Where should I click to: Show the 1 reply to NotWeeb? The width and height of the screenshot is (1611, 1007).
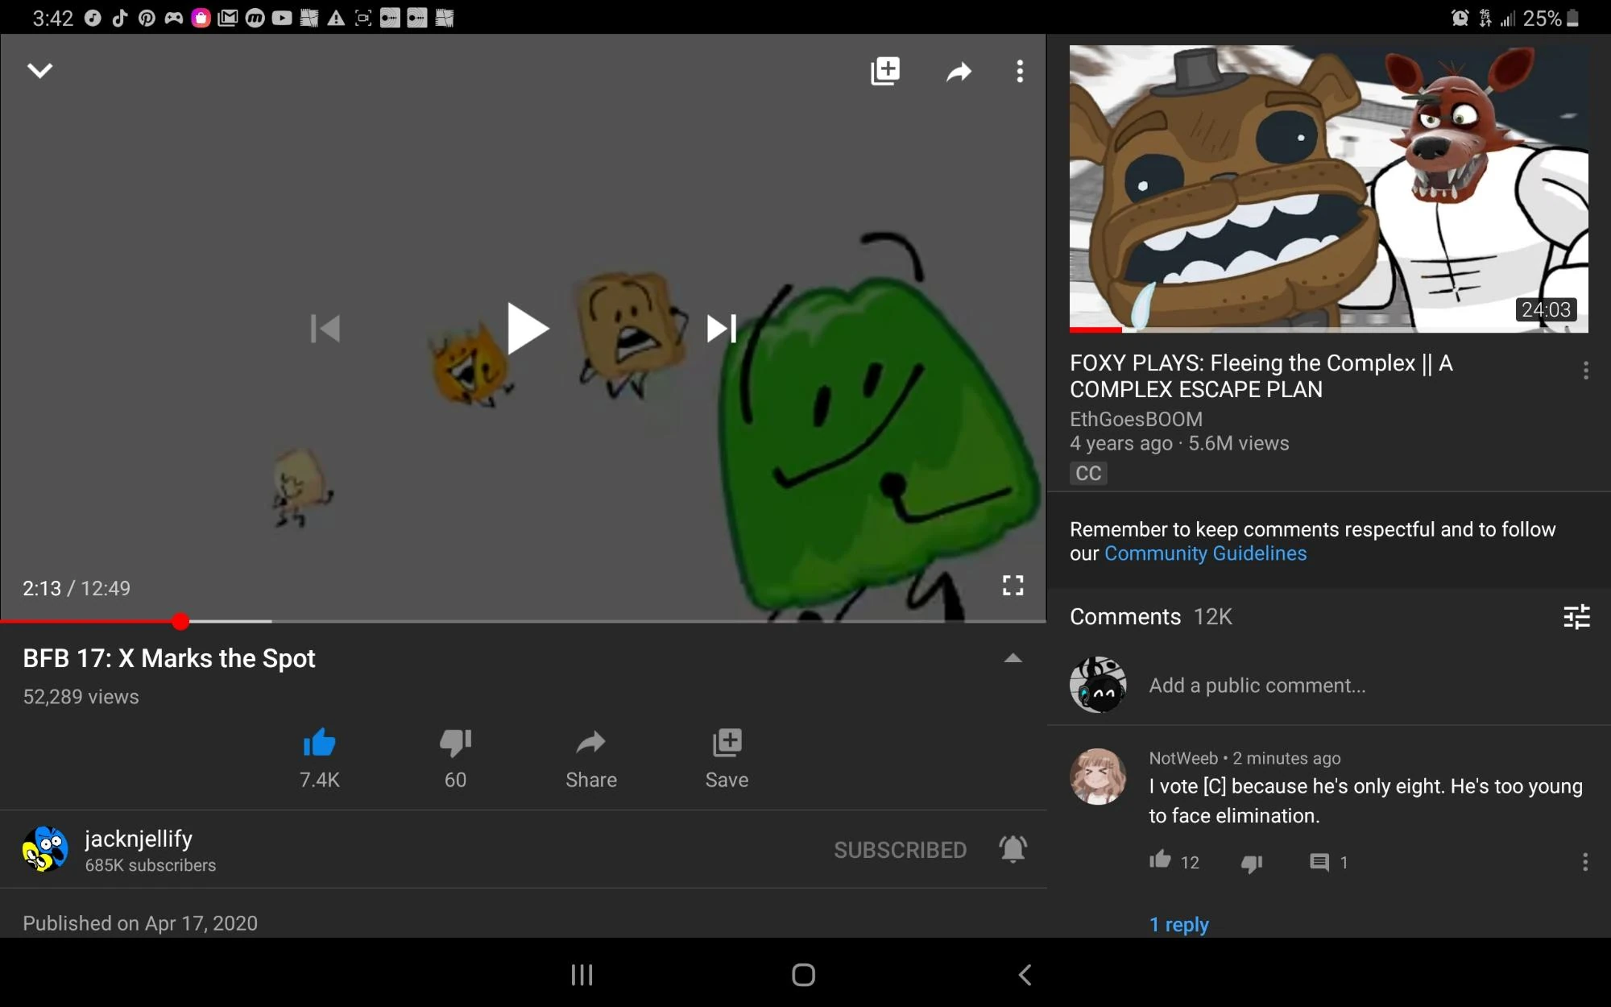(1178, 925)
